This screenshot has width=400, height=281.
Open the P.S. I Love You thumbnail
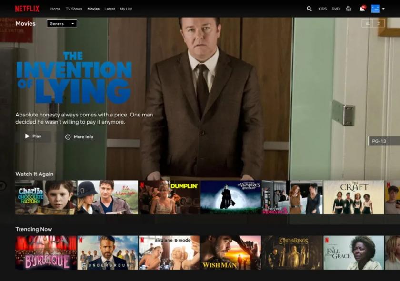tap(108, 197)
